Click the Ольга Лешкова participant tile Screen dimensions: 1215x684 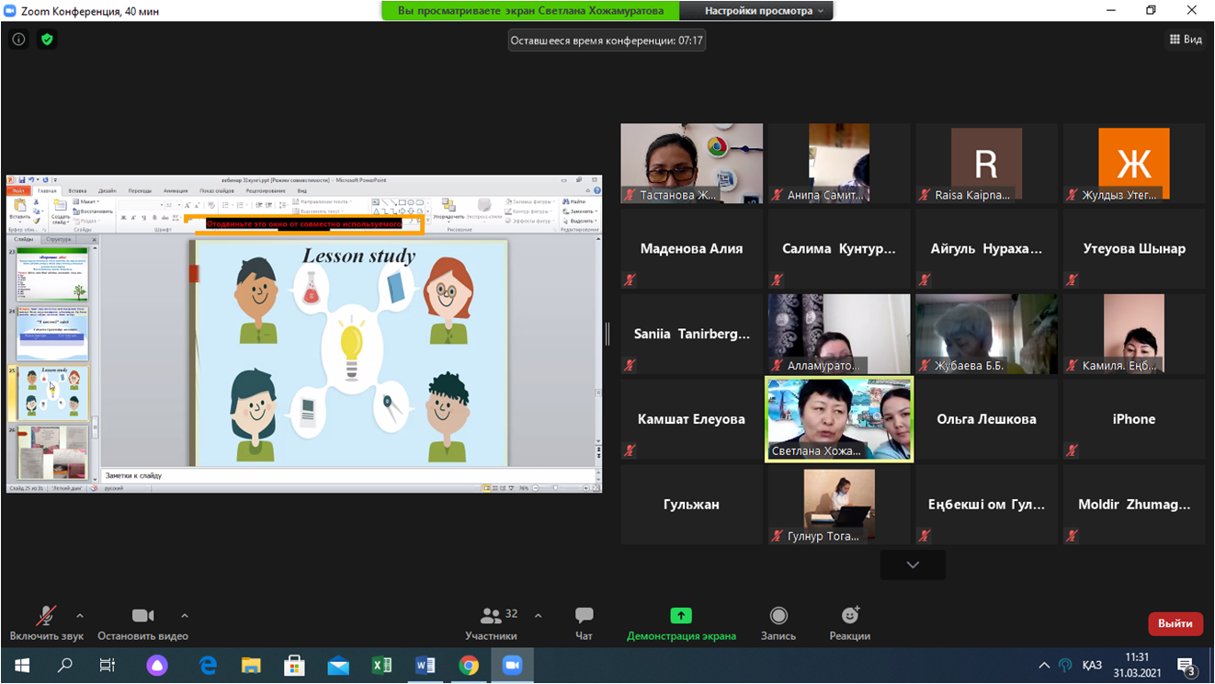[x=986, y=419]
